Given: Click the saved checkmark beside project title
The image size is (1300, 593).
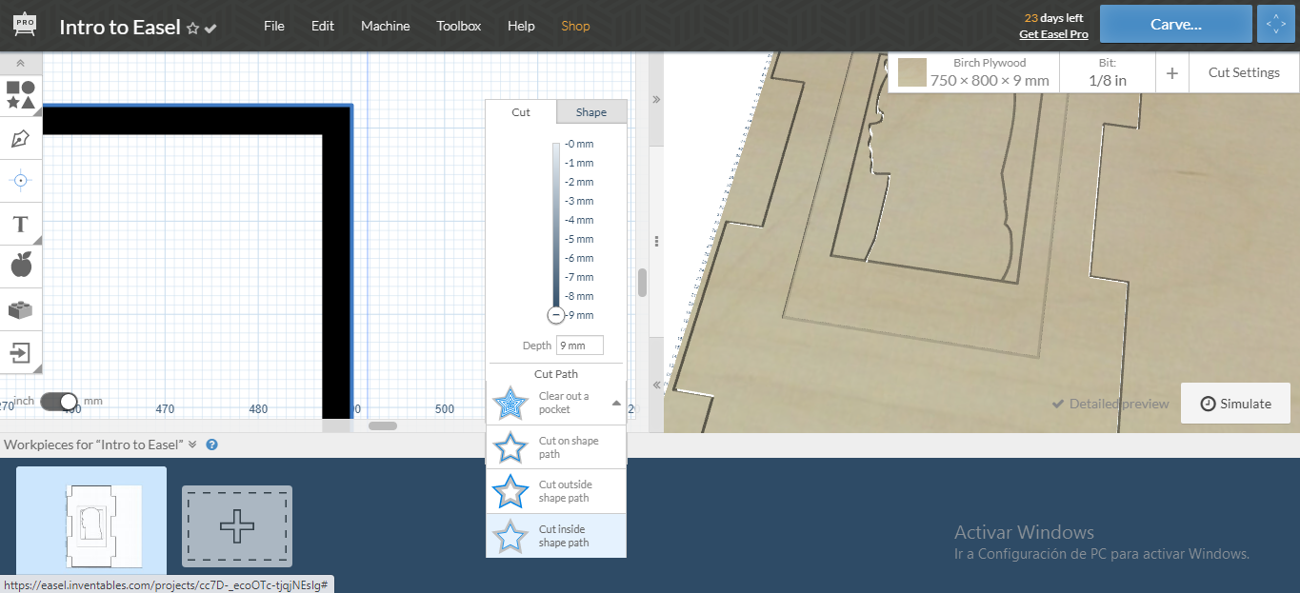Looking at the screenshot, I should click(210, 29).
